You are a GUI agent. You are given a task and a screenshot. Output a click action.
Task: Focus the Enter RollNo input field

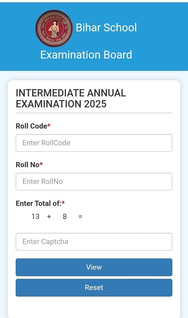click(x=94, y=182)
